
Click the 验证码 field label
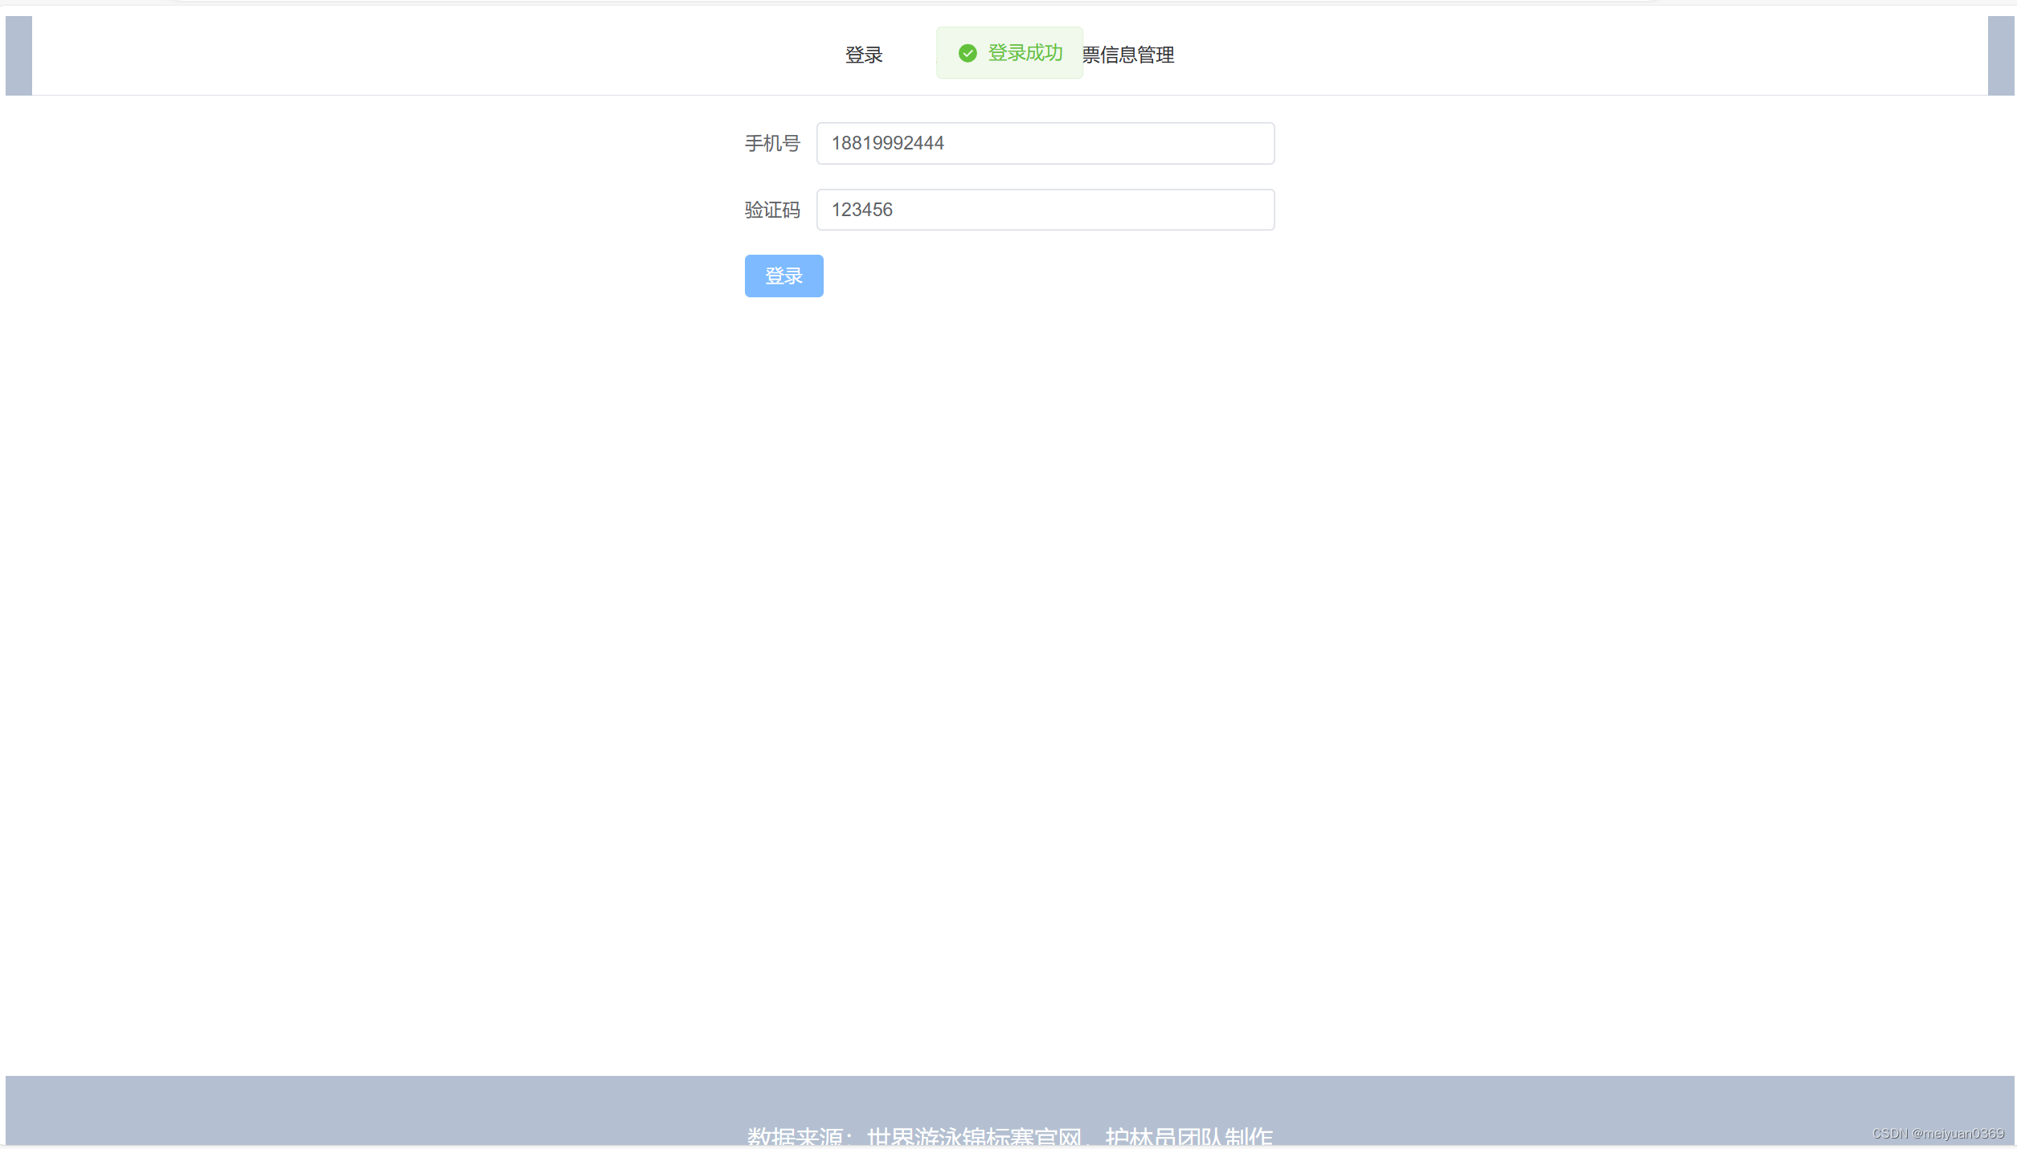[771, 210]
